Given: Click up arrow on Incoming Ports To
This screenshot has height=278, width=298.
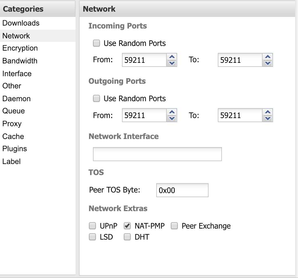Looking at the screenshot, I should tap(268, 57).
